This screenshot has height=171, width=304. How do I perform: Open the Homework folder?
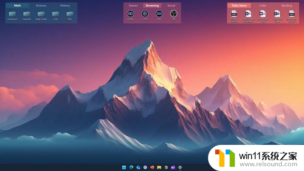pyautogui.click(x=12, y=14)
